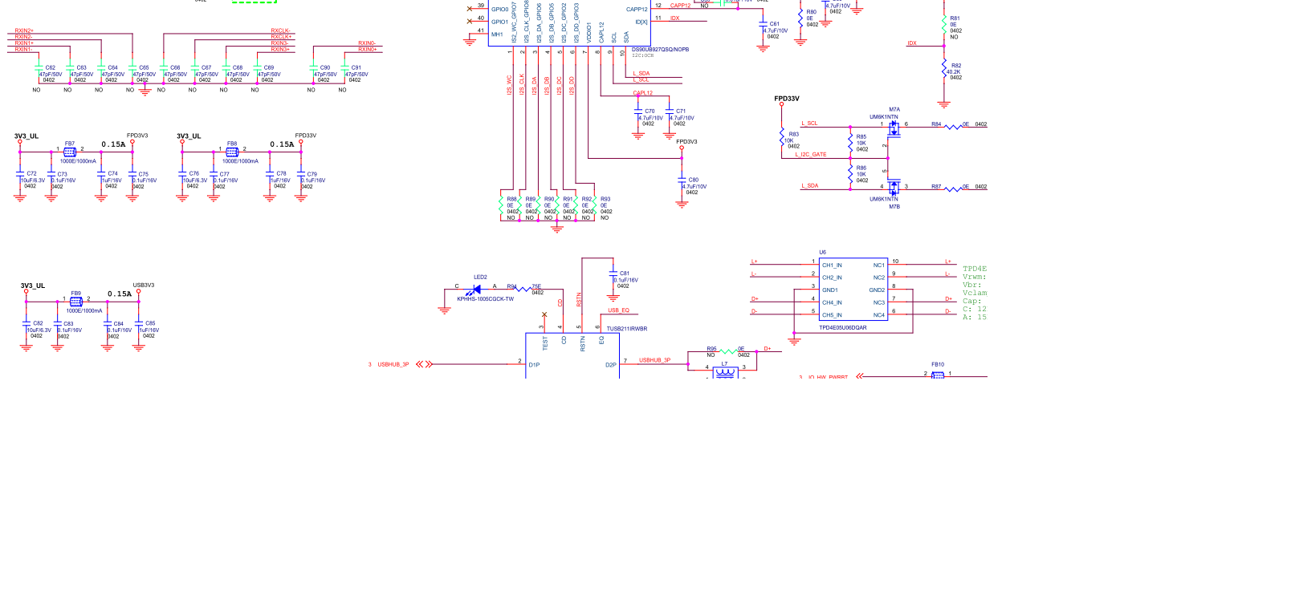Click the FPD3V3 label above C80

[x=686, y=141]
